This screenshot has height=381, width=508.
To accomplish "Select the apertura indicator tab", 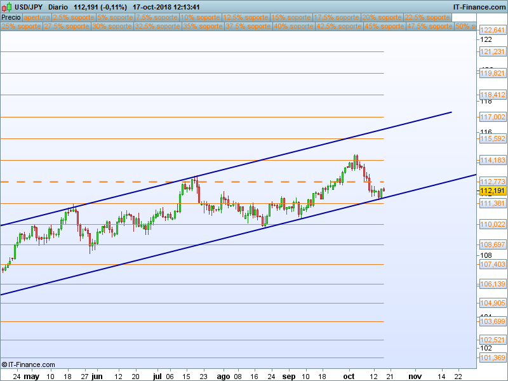I will tap(37, 18).
